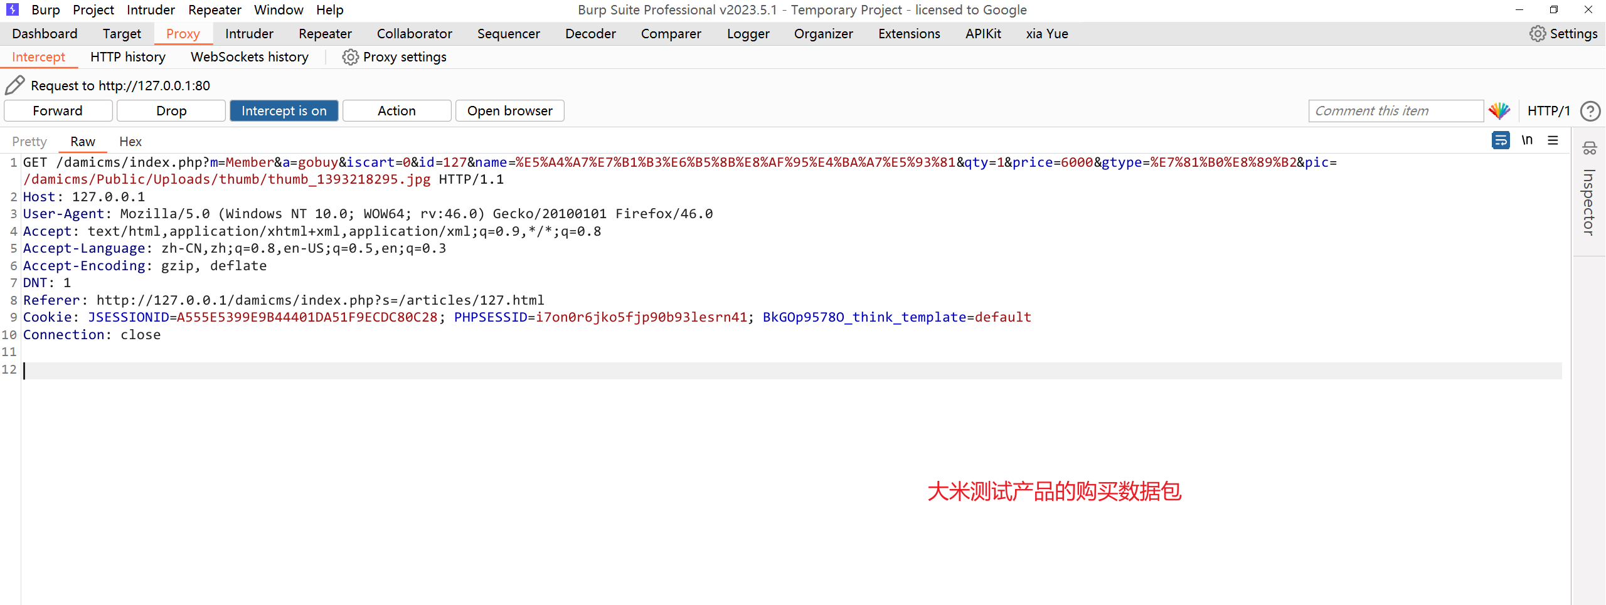Click the DNT header line
This screenshot has width=1606, height=605.
(47, 283)
